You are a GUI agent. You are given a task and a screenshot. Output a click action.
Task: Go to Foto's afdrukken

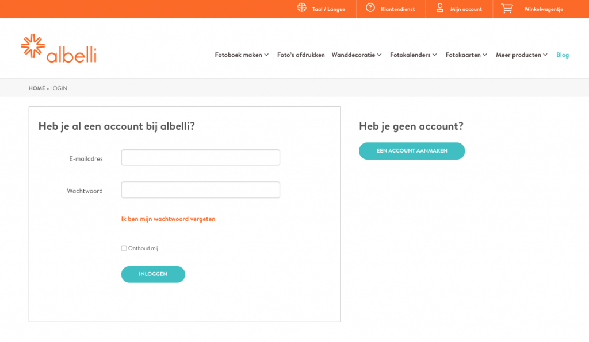(301, 55)
